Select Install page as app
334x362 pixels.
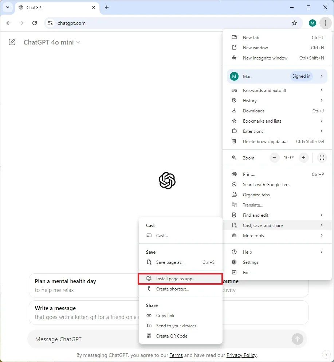coord(180,278)
